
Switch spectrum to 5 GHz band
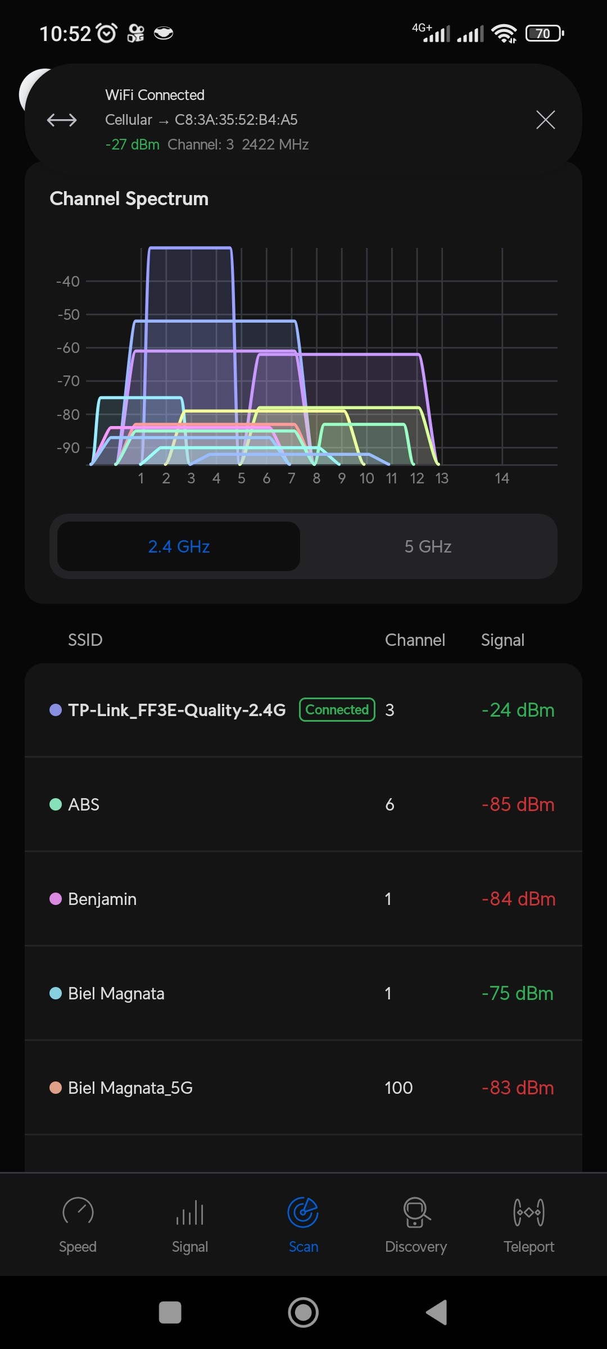tap(428, 546)
